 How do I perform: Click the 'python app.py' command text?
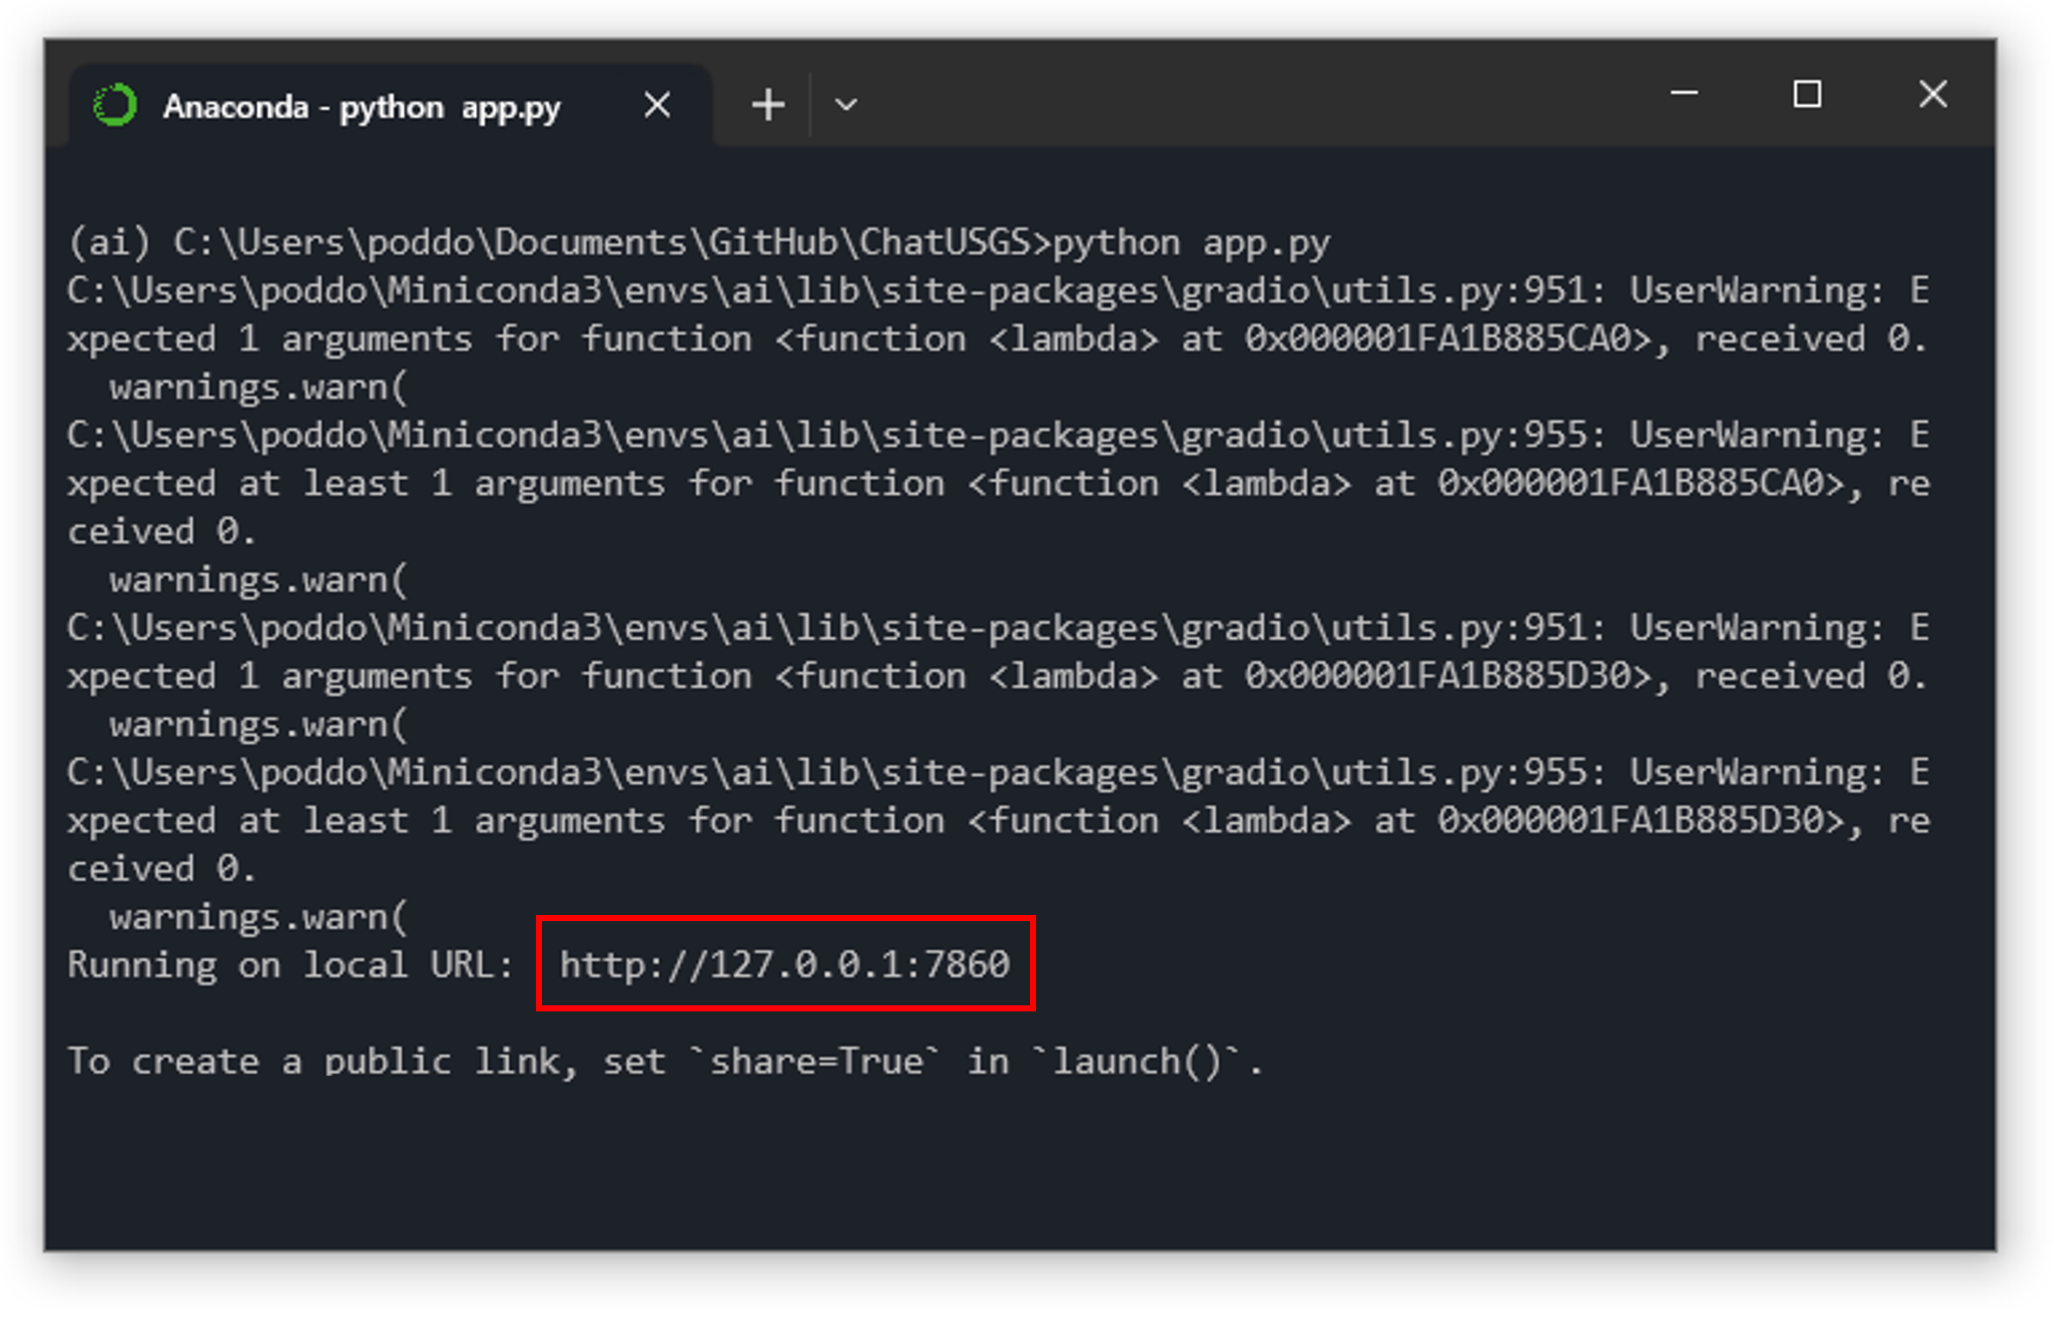click(1191, 243)
